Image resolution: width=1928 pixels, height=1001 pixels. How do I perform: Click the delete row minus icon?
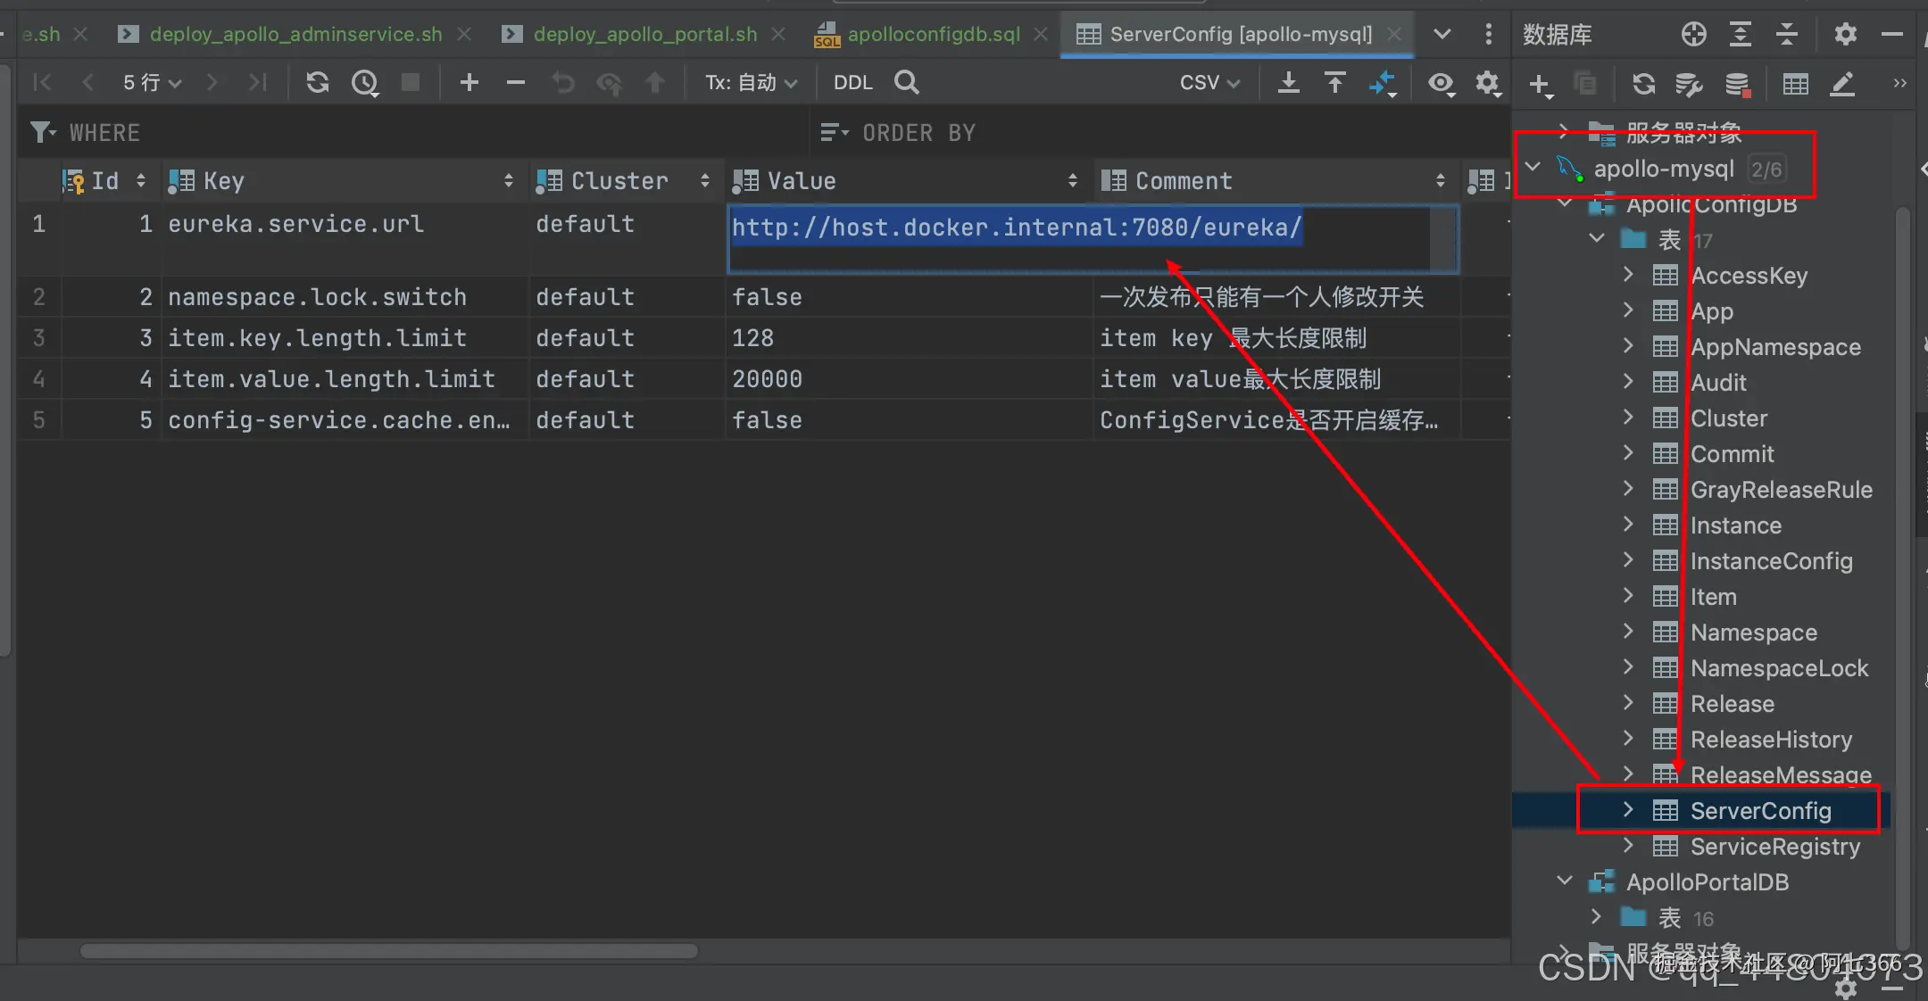pyautogui.click(x=515, y=83)
